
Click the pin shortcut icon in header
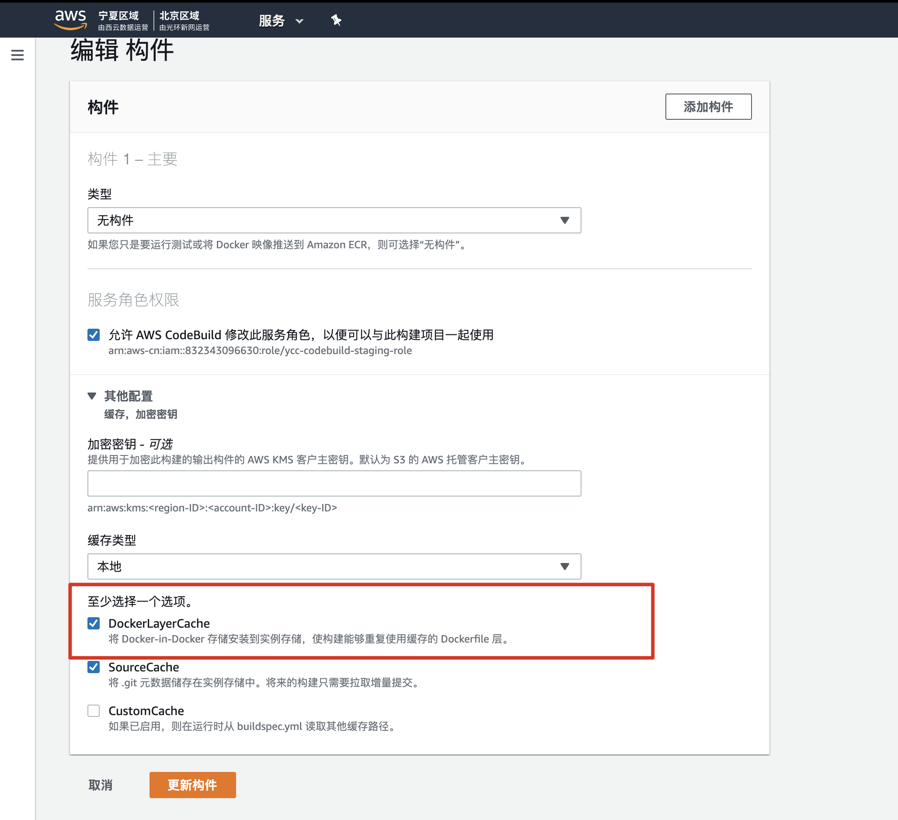pyautogui.click(x=336, y=20)
